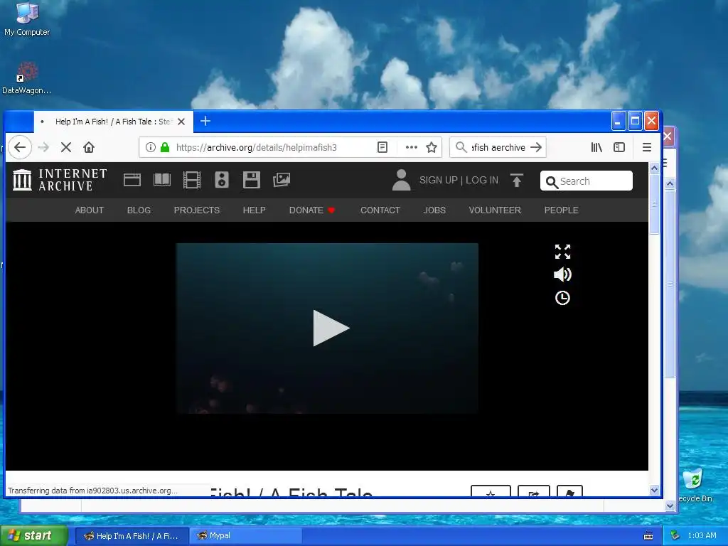This screenshot has width=728, height=546.
Task: Toggle reader view icon in address bar
Action: click(382, 148)
